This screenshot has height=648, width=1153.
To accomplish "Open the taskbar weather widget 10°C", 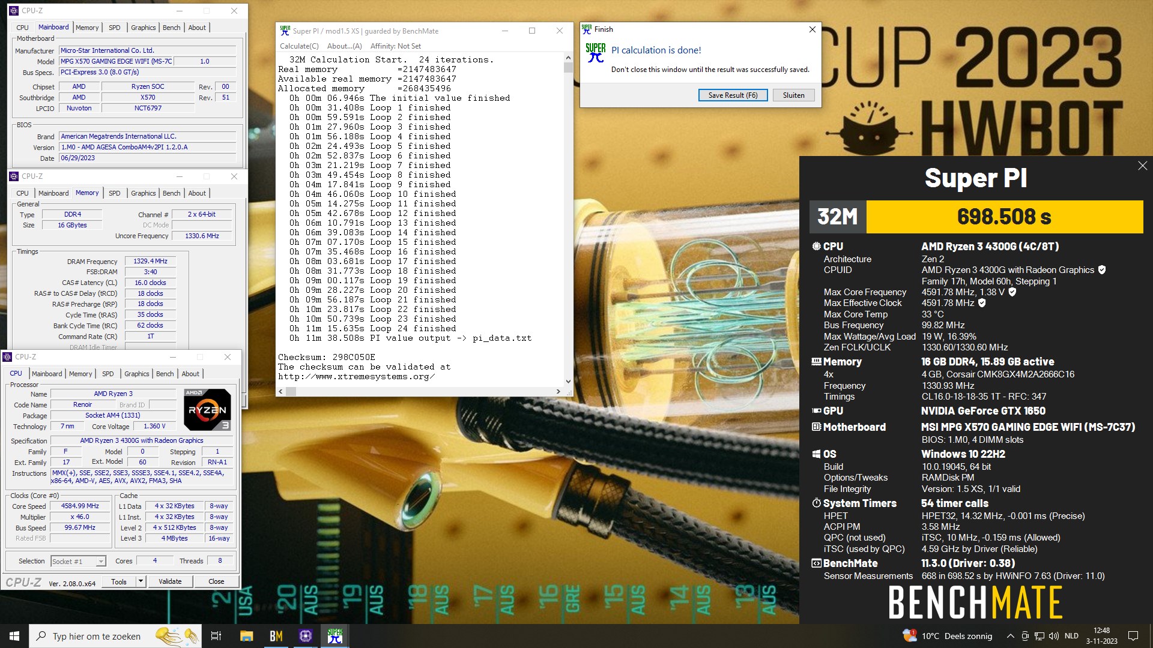I will [948, 636].
